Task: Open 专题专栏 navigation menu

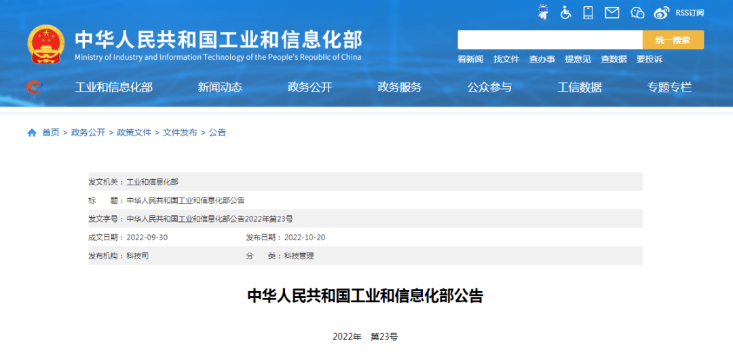Action: (669, 88)
